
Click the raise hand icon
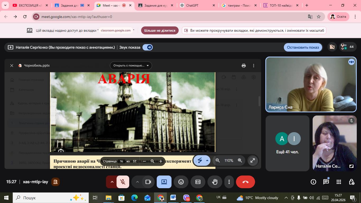click(215, 182)
